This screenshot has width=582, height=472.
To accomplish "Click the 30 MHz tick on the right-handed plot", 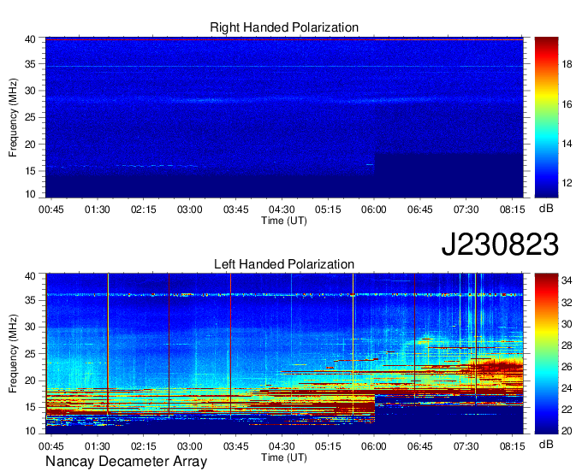I will point(30,91).
